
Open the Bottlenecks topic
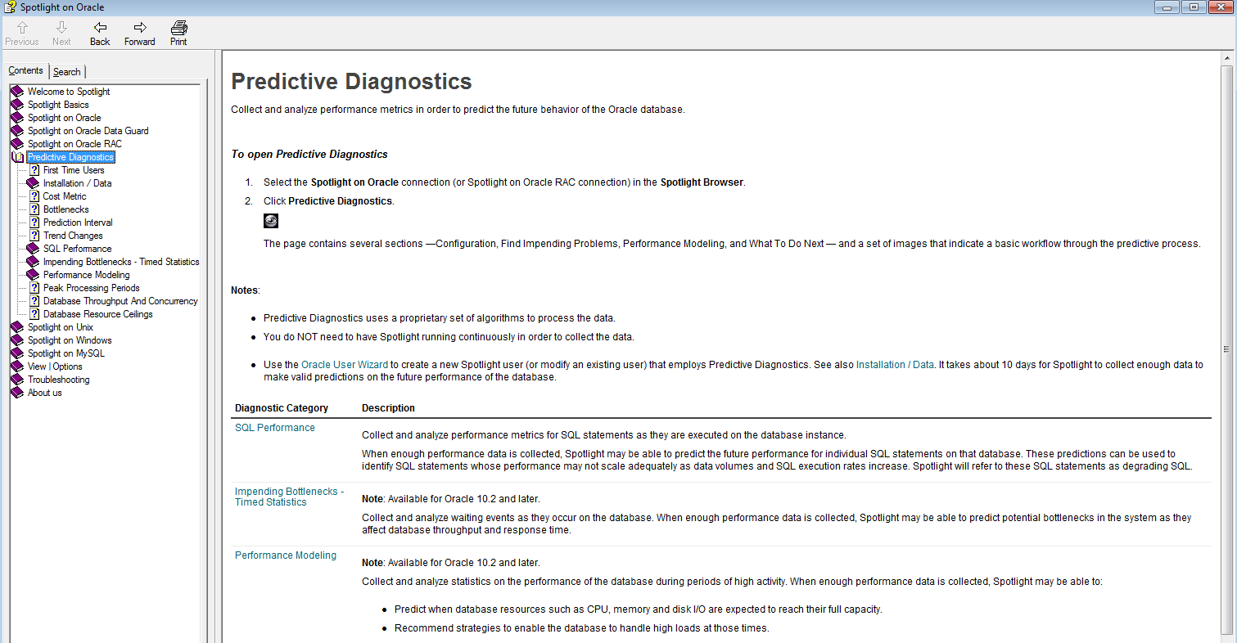(x=66, y=209)
